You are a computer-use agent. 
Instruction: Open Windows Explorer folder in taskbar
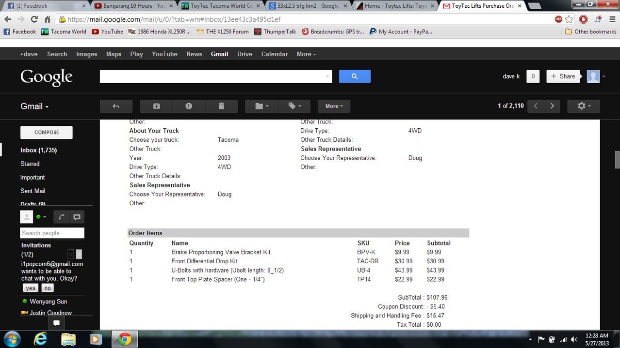(x=69, y=339)
